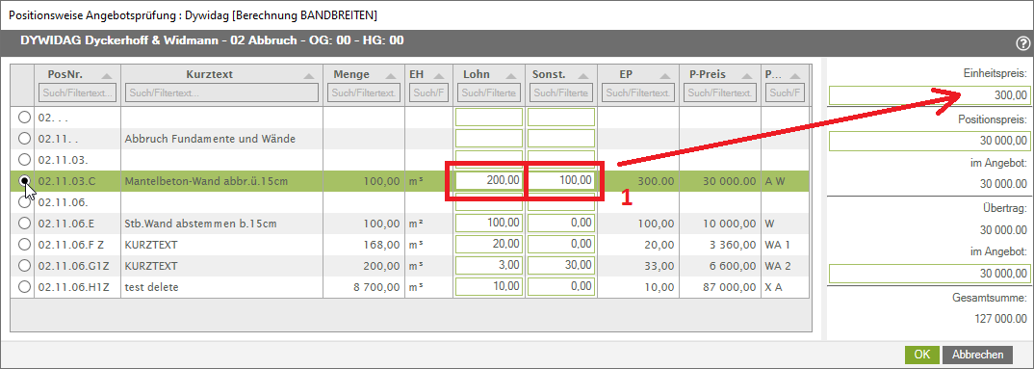The height and width of the screenshot is (369, 1034).
Task: Edit Sonst. value 30,00 in 02.11.06.G1Z
Action: [x=561, y=265]
